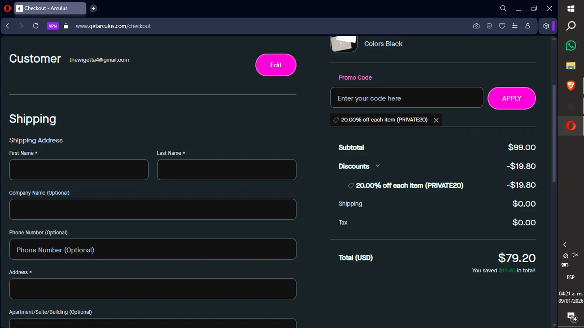Click the page vertical scrollbar
The height and width of the screenshot is (328, 584).
point(554,133)
